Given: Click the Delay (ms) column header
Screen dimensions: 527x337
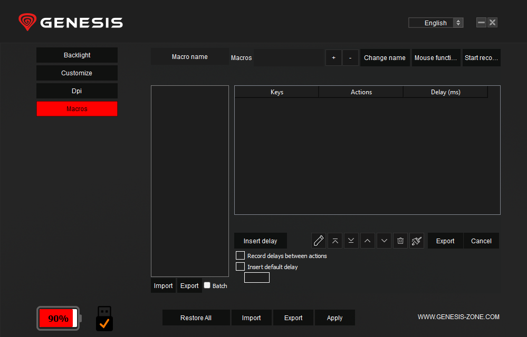Looking at the screenshot, I should [446, 92].
